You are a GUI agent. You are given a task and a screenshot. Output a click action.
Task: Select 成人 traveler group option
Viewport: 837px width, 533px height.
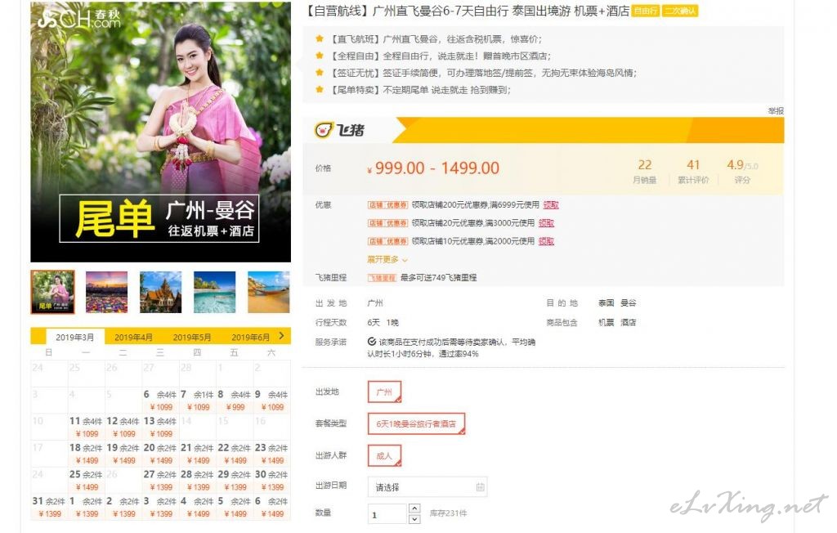pos(384,455)
